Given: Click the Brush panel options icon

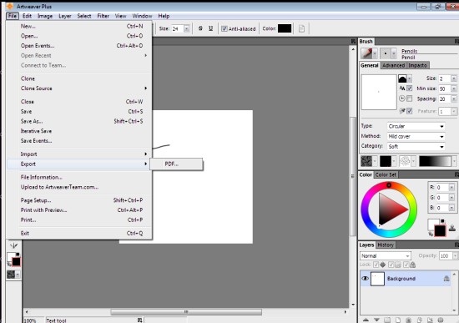Looking at the screenshot, I should coord(456,41).
